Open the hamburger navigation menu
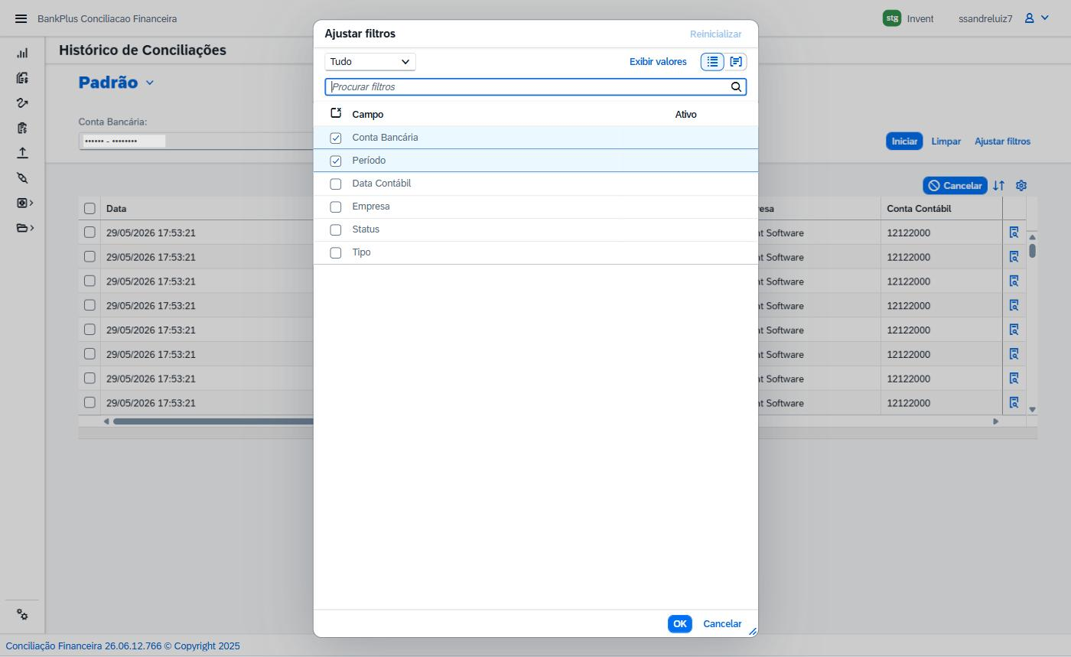1071x657 pixels. (x=21, y=18)
